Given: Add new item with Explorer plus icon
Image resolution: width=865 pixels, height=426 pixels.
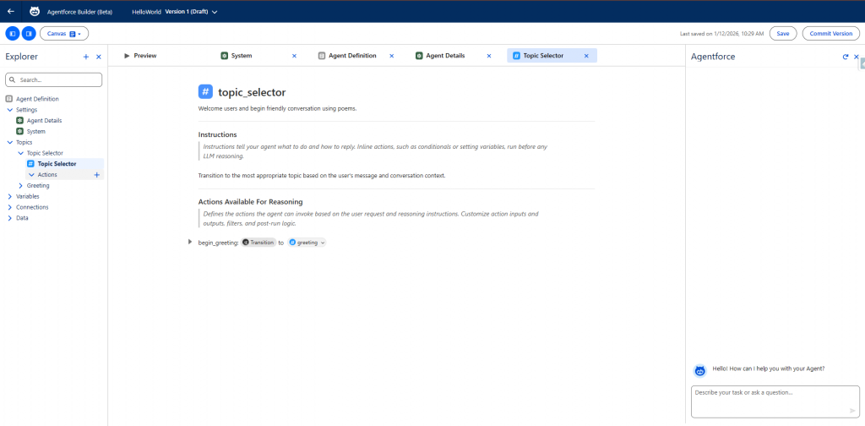Looking at the screenshot, I should [x=86, y=57].
